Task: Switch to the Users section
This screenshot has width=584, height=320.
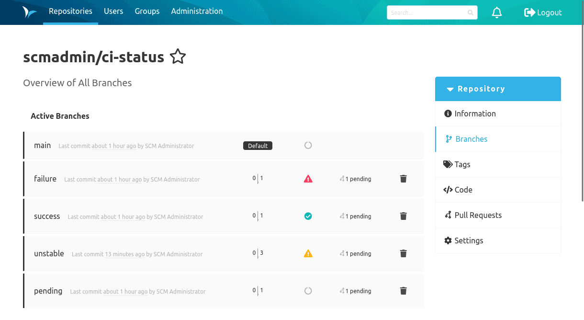Action: tap(113, 11)
